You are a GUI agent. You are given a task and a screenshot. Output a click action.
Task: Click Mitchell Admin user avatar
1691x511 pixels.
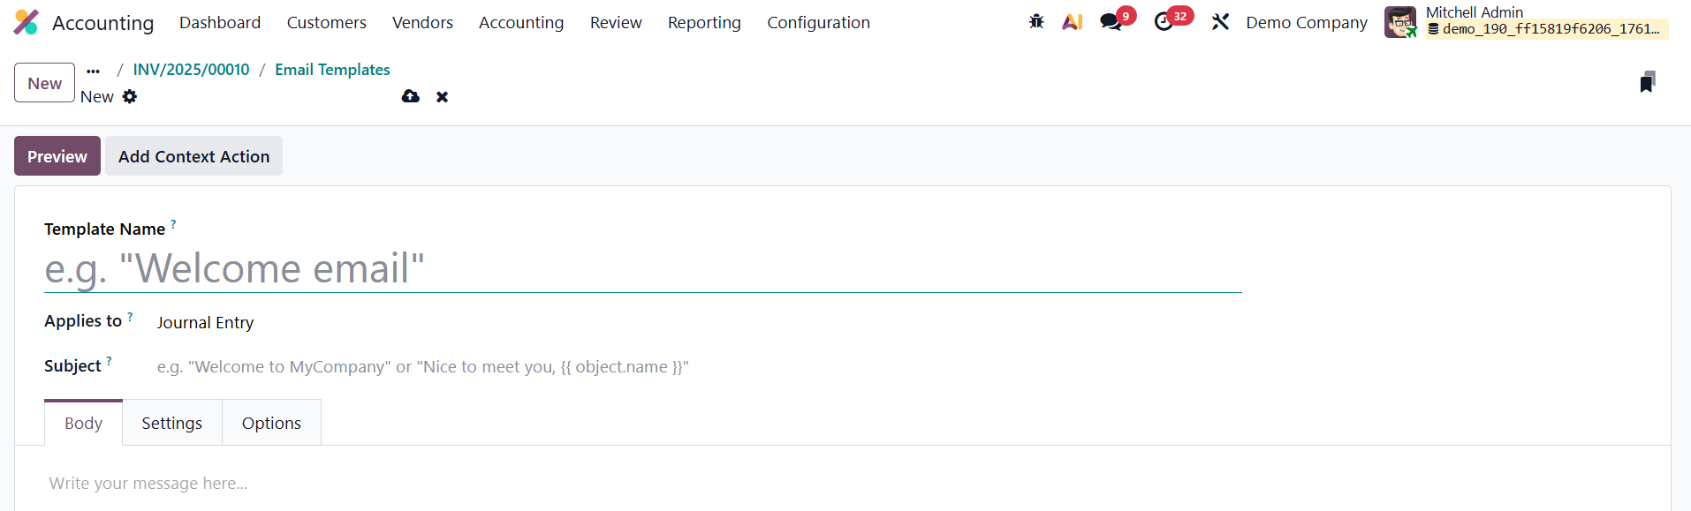(1400, 22)
